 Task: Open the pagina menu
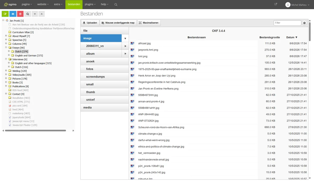coord(27,4)
